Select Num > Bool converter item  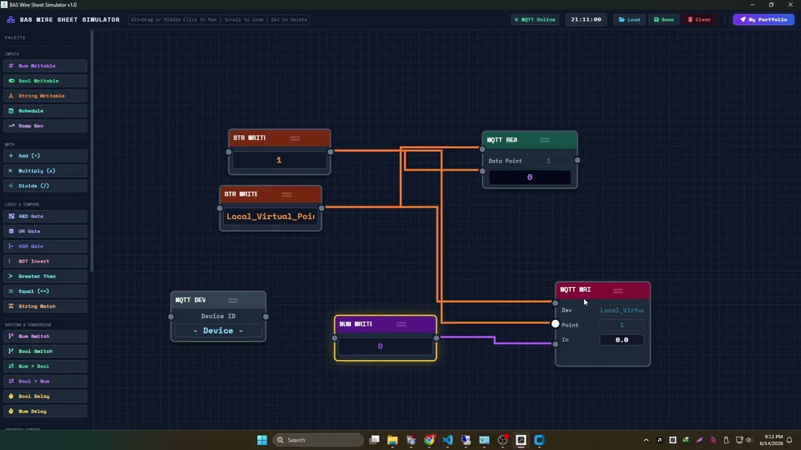(45, 366)
